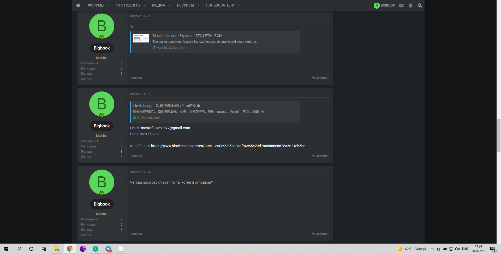The height and width of the screenshot is (254, 501).
Task: Open the Blockchain.com Explorer preview thumbnail
Action: [x=141, y=38]
